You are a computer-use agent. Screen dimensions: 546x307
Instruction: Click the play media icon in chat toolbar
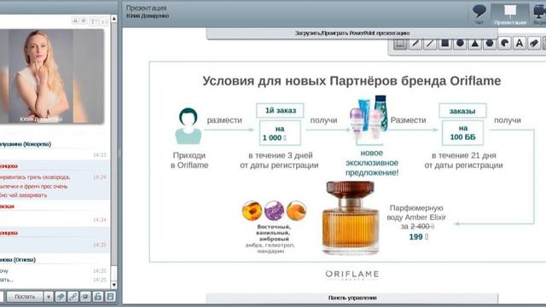pos(85,297)
